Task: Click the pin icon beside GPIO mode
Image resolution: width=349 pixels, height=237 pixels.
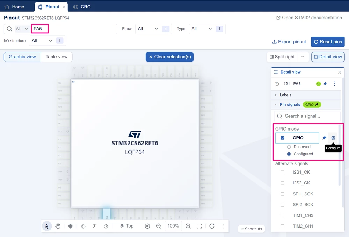Action: click(x=324, y=138)
